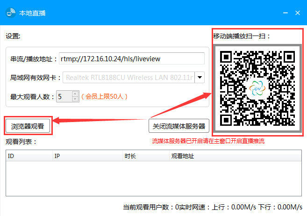This screenshot has height=216, width=307.
Task: Click the 观看地址 column header
Action: [235, 156]
